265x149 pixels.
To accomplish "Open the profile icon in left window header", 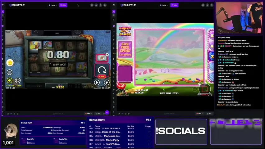I will tap(105, 5).
